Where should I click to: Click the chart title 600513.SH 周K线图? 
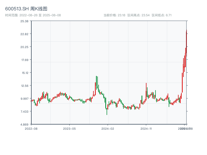pos(26,9)
